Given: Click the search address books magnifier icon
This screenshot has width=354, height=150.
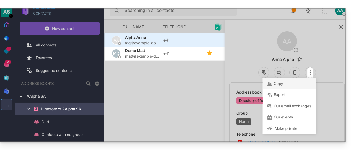Looking at the screenshot, I should point(88,84).
